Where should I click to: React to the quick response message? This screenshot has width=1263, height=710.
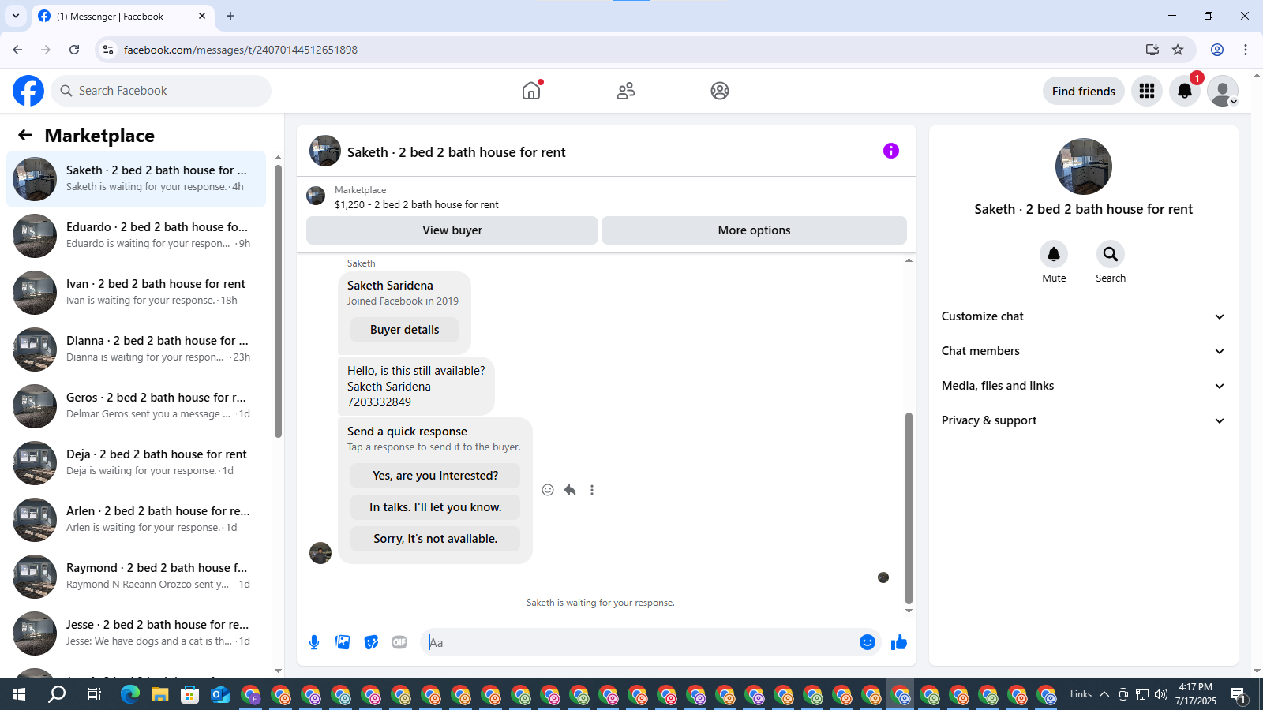coord(548,490)
